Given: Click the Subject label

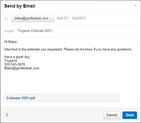Looking at the screenshot, I should 9,31.
